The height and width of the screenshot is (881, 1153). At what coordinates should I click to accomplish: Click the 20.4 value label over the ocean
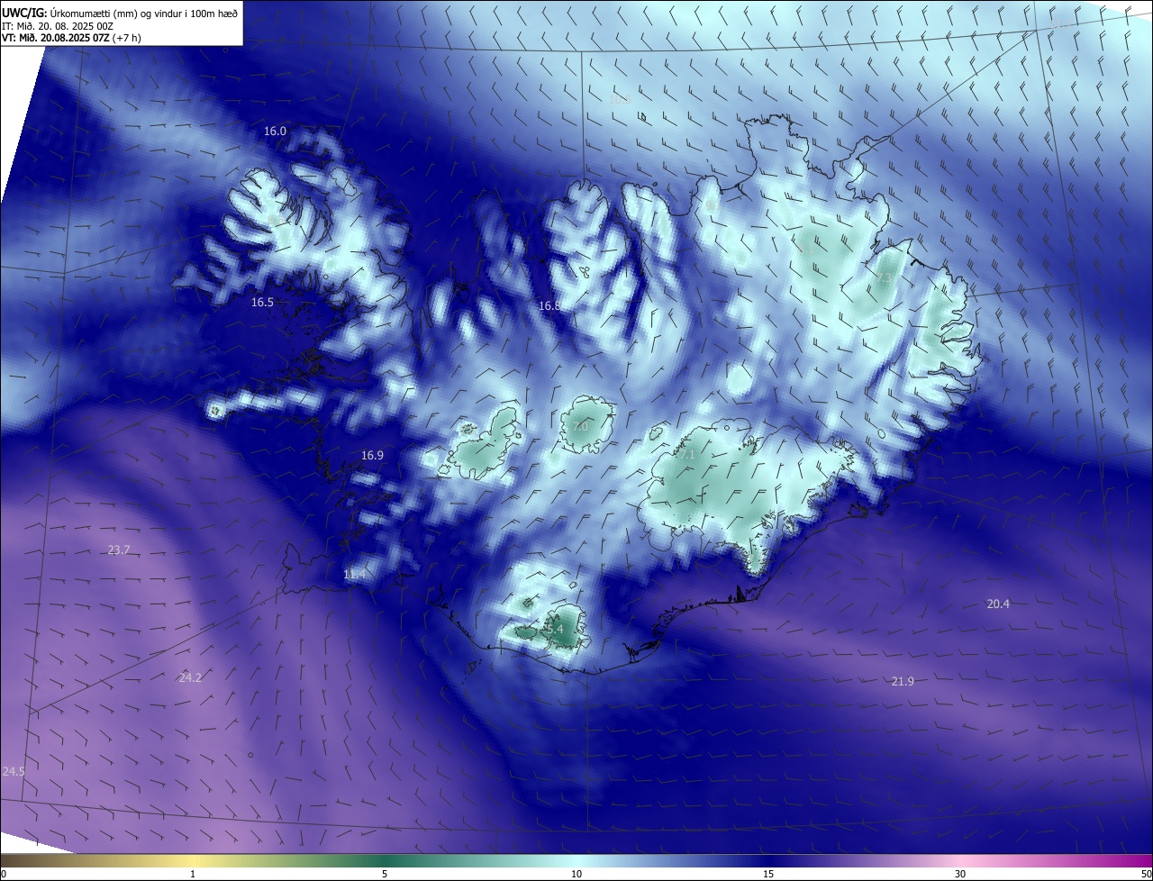[998, 604]
